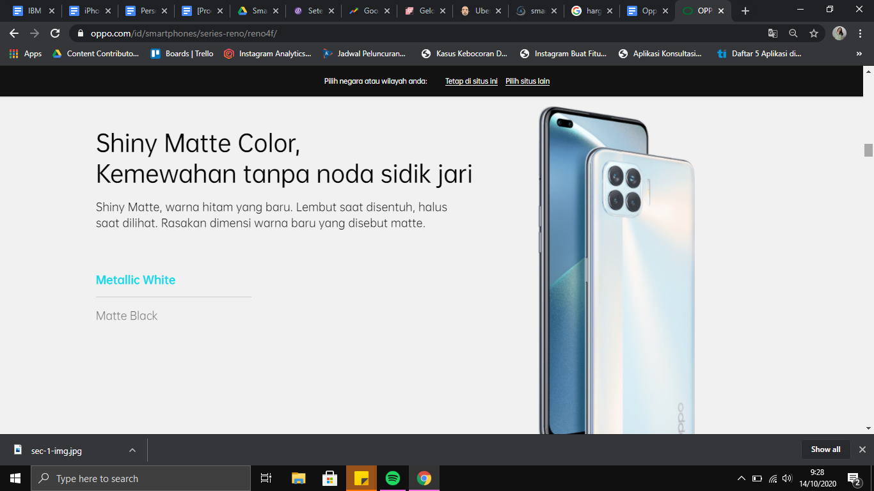
Task: Reload the OPPO page
Action: [x=55, y=33]
